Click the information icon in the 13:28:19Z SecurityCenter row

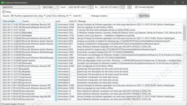coord(56,46)
